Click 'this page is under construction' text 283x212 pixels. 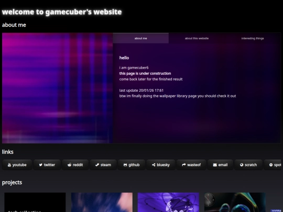point(145,73)
